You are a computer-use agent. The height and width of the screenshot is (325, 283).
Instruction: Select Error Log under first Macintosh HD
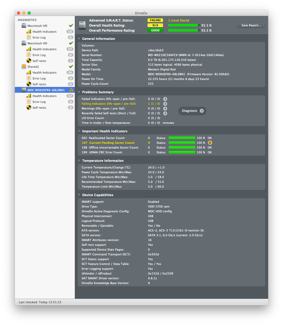(x=39, y=37)
